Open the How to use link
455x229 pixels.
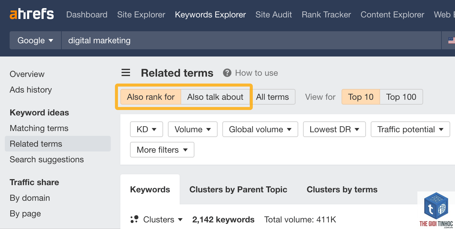coord(256,73)
